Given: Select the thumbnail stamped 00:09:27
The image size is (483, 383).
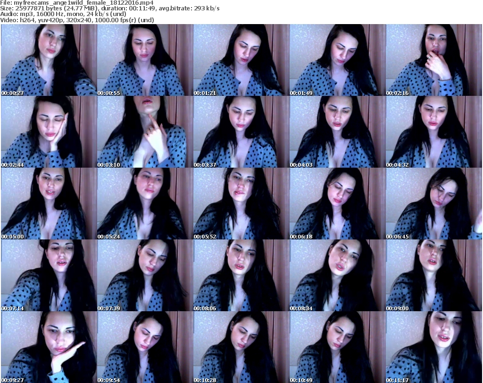Looking at the screenshot, I should point(49,347).
